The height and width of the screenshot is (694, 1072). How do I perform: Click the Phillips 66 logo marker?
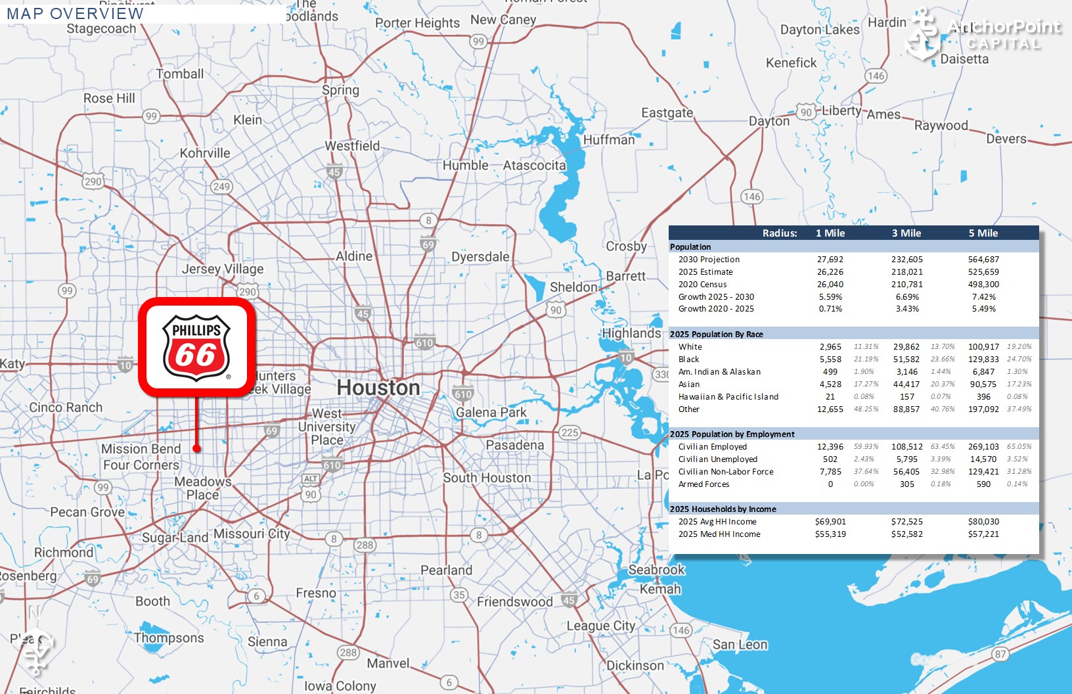pos(196,347)
